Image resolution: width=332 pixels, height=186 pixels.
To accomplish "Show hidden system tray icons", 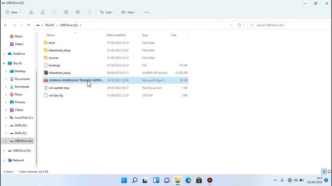I will coord(275,180).
